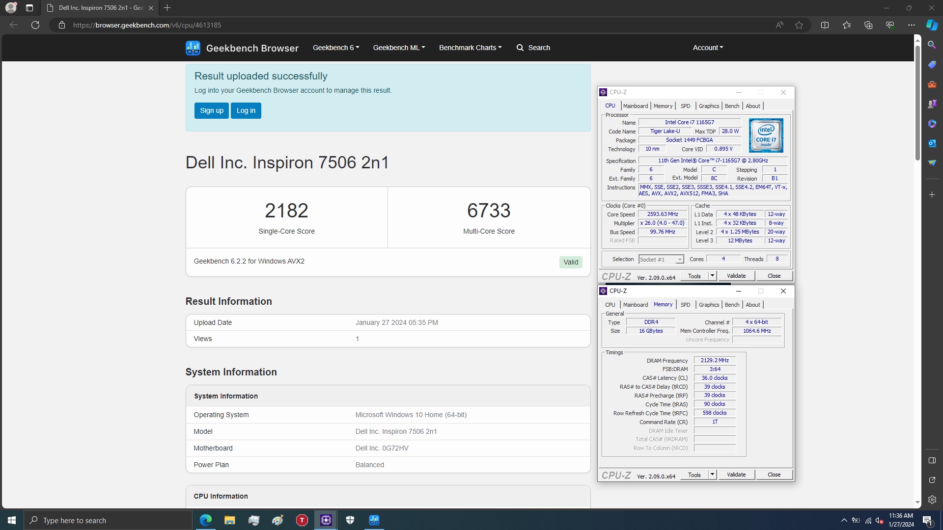Go back to the previous page

14,25
